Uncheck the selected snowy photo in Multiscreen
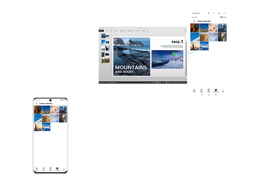273x174 pixels. click(x=216, y=40)
